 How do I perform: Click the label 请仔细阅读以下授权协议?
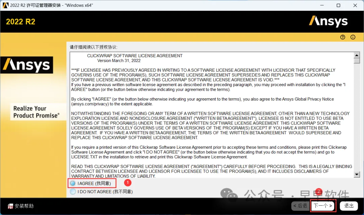94,47
